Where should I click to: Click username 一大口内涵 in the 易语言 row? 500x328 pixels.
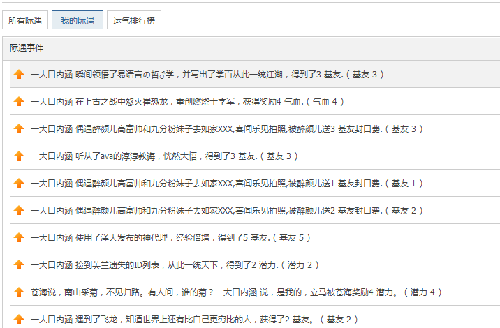point(52,74)
